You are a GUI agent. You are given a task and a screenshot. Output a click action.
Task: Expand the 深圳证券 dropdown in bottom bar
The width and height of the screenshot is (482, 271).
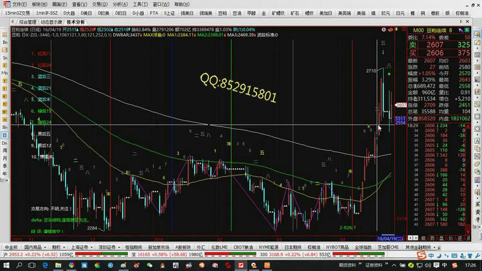[110, 247]
